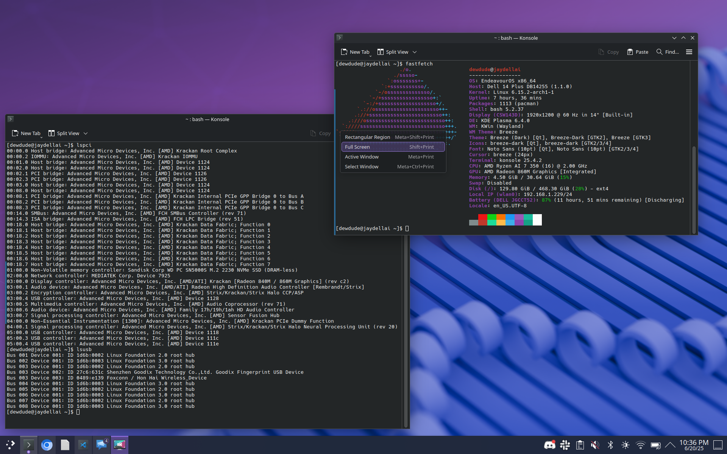727x454 pixels.
Task: Click the 'Locale: en_US.UTF-8' line
Action: [498, 206]
